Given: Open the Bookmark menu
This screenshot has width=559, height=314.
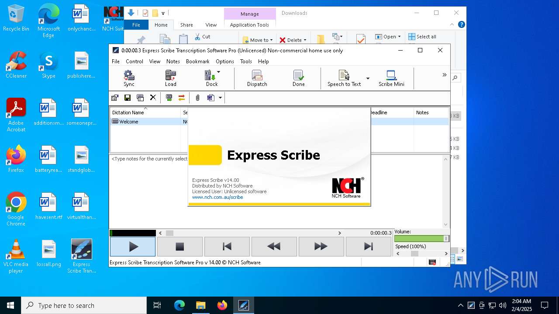Looking at the screenshot, I should [198, 61].
